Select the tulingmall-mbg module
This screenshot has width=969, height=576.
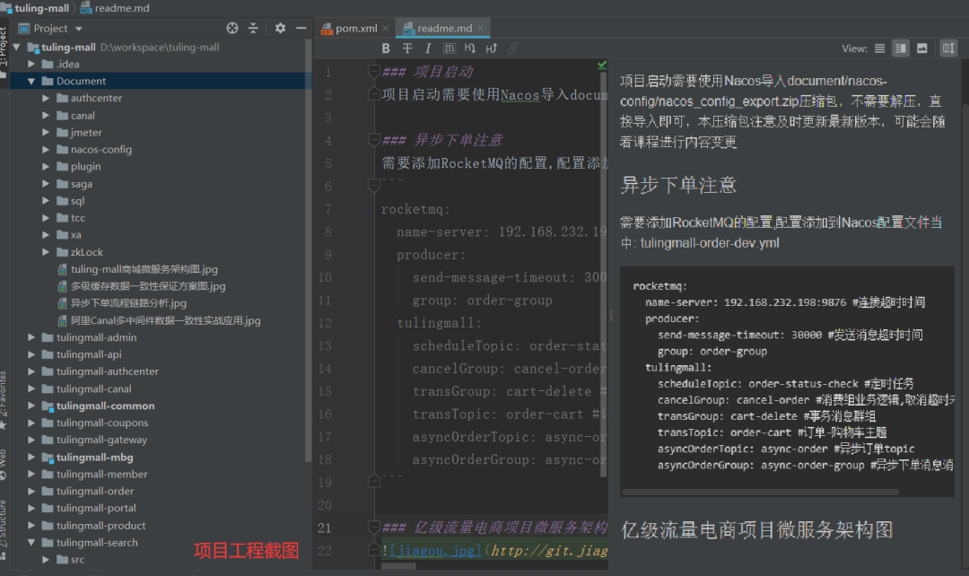click(94, 458)
